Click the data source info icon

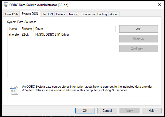click(x=14, y=90)
